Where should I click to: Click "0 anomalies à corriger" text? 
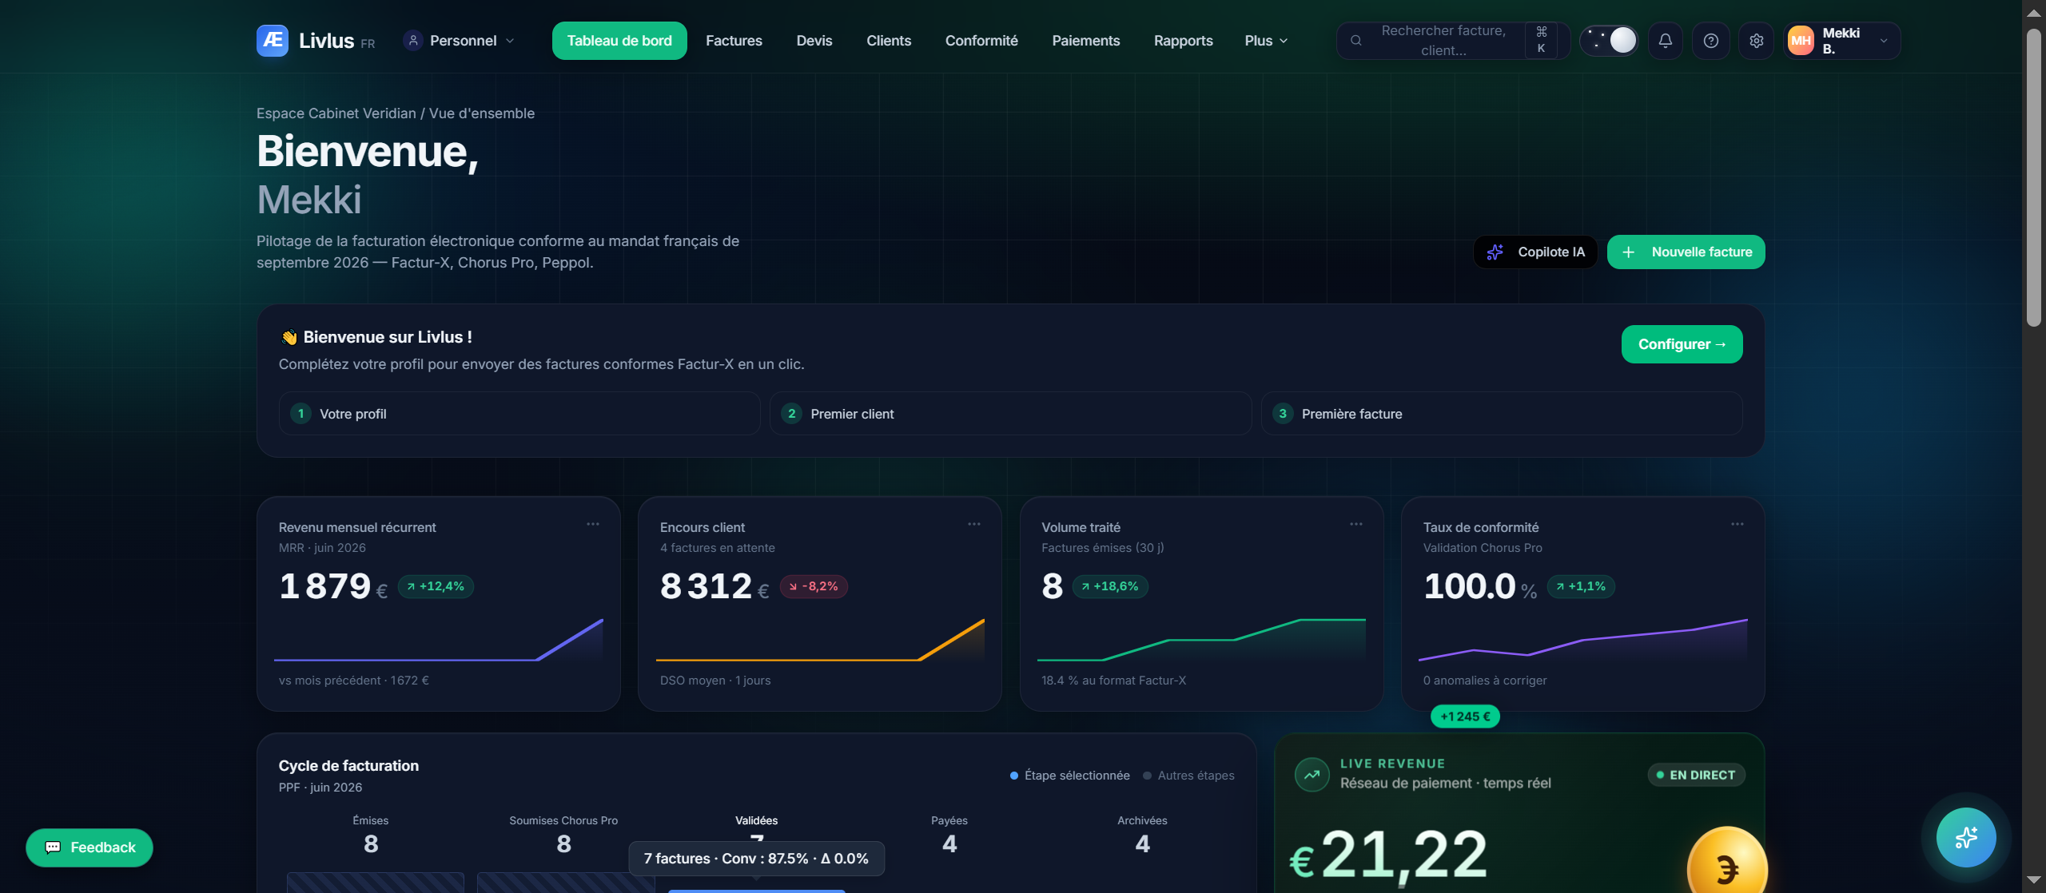(1485, 681)
